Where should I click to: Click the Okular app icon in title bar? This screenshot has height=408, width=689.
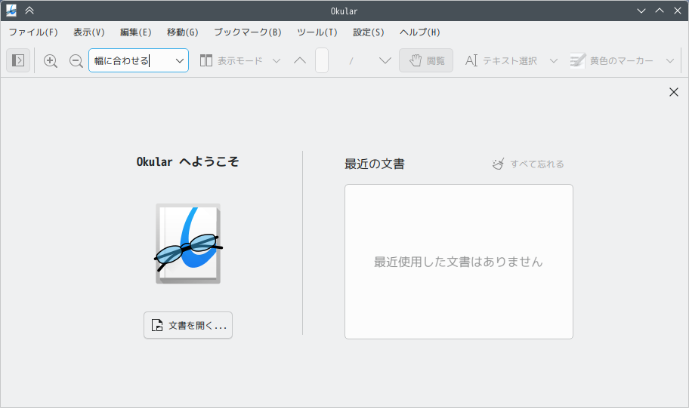click(x=11, y=11)
